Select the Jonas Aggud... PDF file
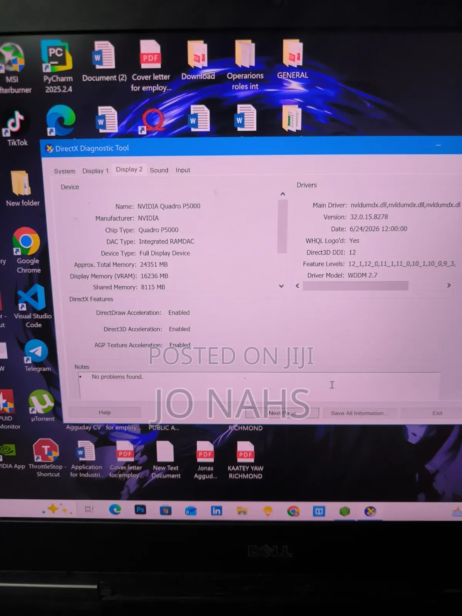Viewport: 462px width, 616px height. 205,460
